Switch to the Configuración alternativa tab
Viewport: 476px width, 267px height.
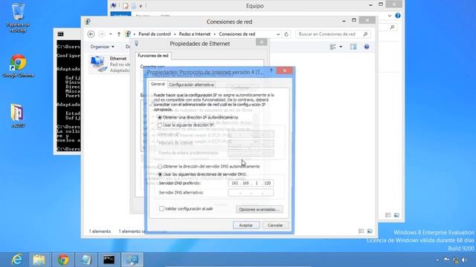[191, 85]
